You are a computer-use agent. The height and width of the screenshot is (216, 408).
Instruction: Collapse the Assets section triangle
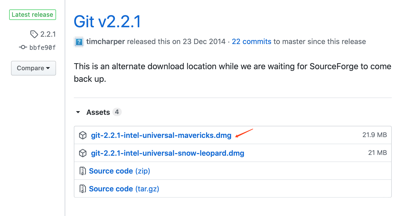(78, 112)
